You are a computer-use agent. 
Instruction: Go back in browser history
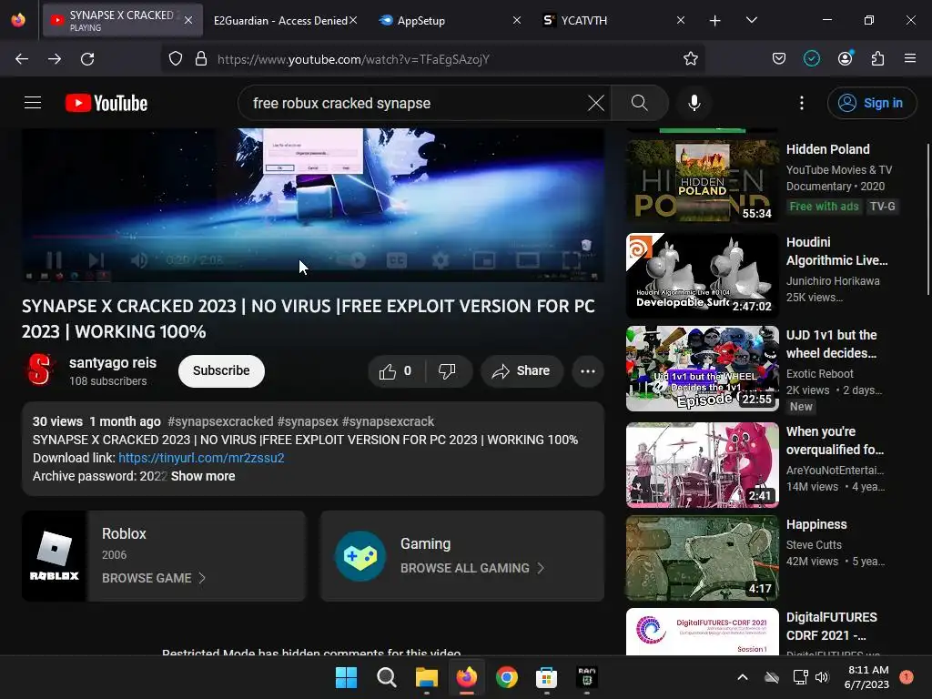pyautogui.click(x=22, y=59)
